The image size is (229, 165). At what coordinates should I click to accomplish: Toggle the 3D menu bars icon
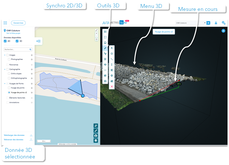tap(105, 32)
